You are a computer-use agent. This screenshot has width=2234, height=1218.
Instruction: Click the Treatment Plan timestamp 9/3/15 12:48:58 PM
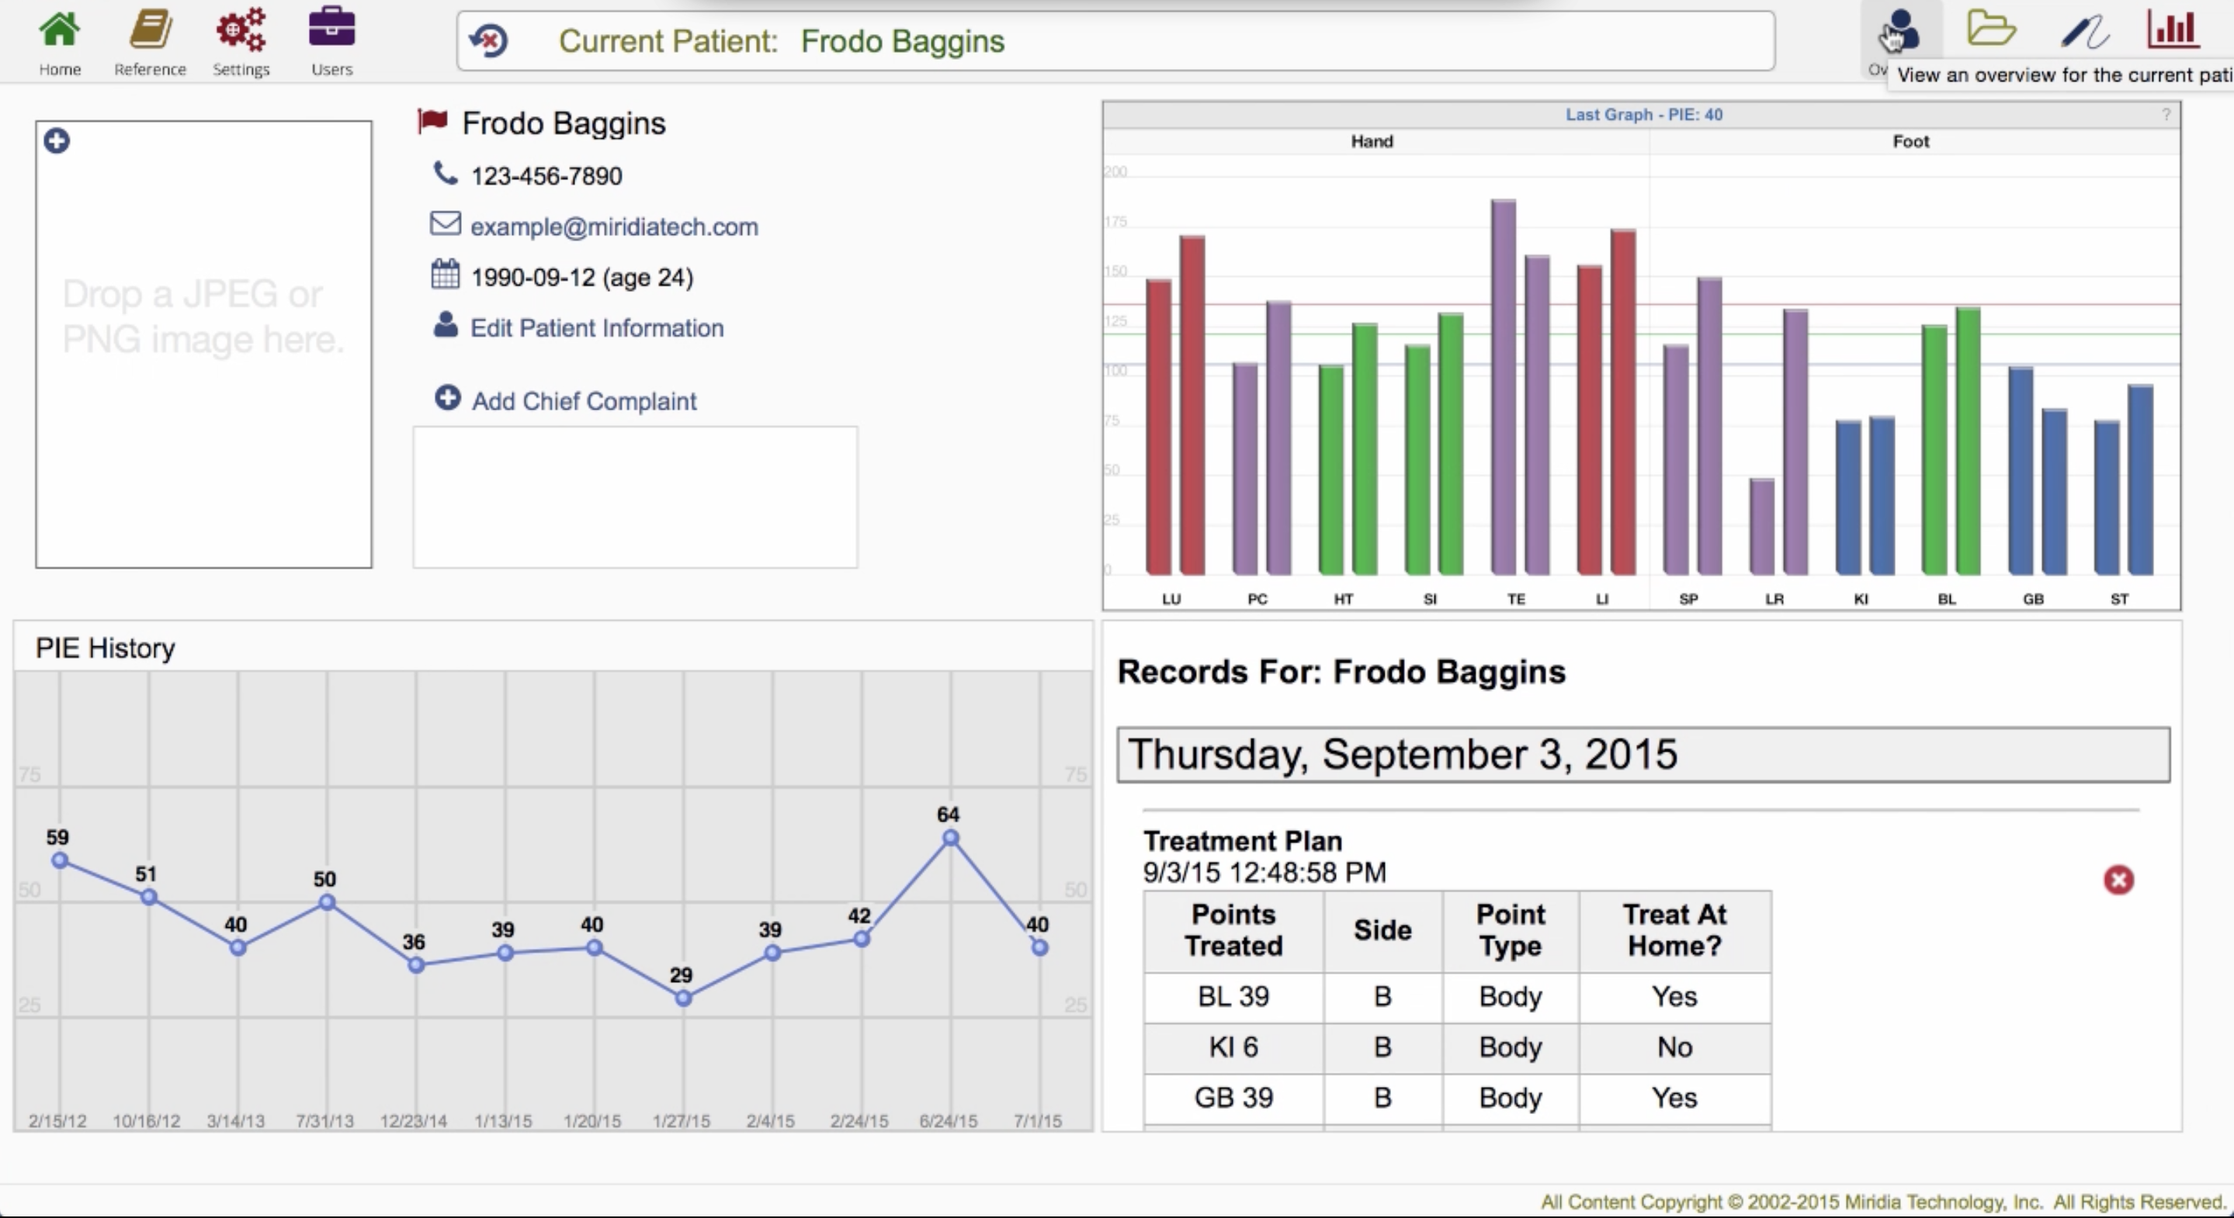click(x=1264, y=873)
